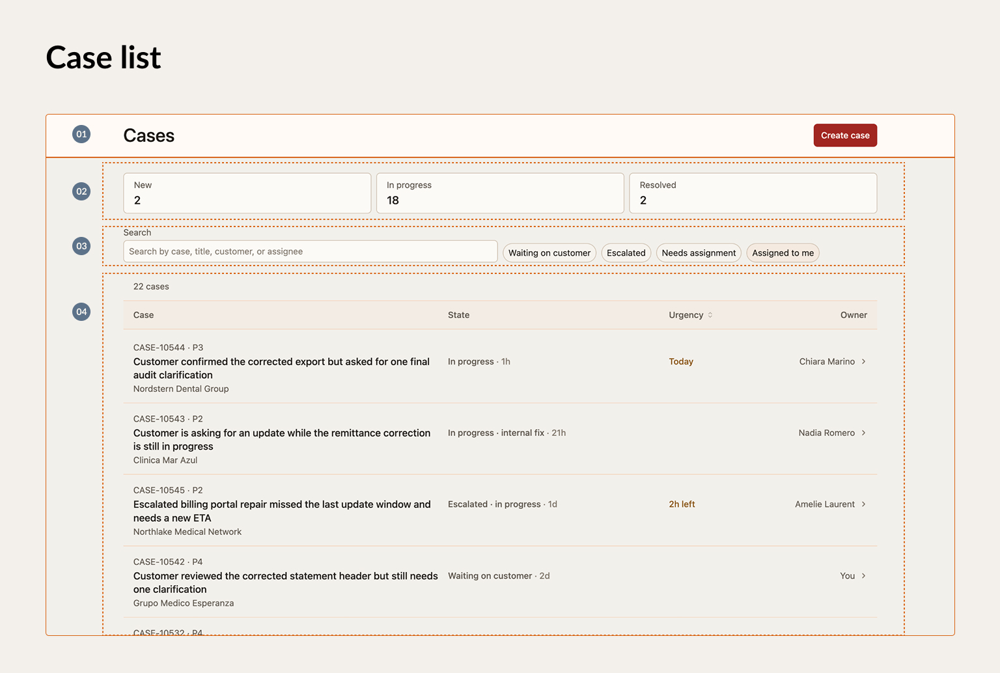Image resolution: width=1000 pixels, height=673 pixels.
Task: Click 'In progress · internal fix · 21h' state
Action: [507, 433]
